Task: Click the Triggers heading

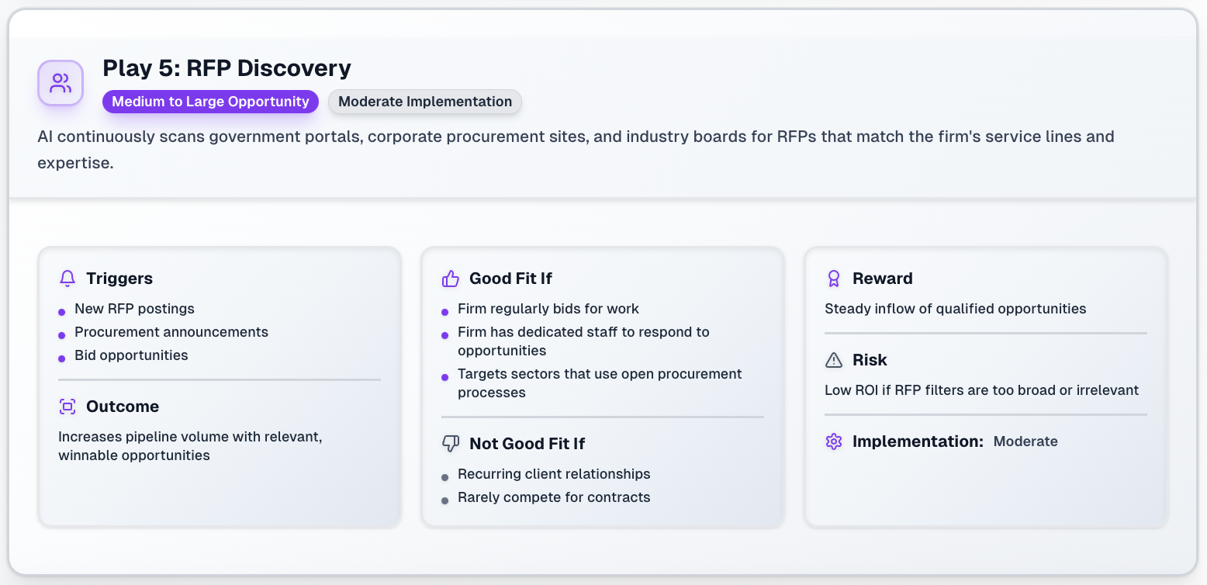Action: pyautogui.click(x=119, y=279)
